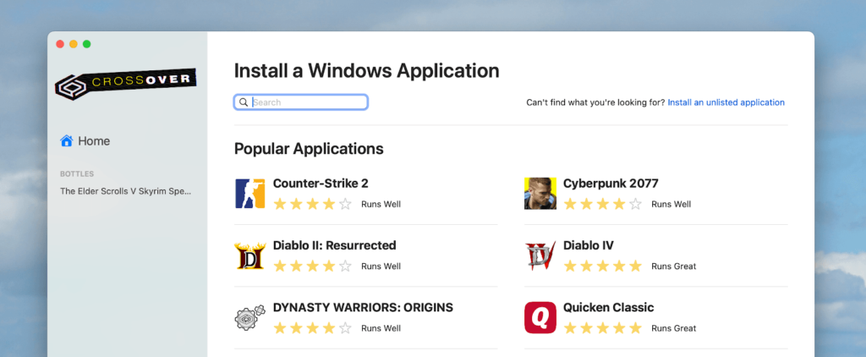This screenshot has height=357, width=866.
Task: Click Runs Great text beside Diablo IV
Action: (674, 266)
